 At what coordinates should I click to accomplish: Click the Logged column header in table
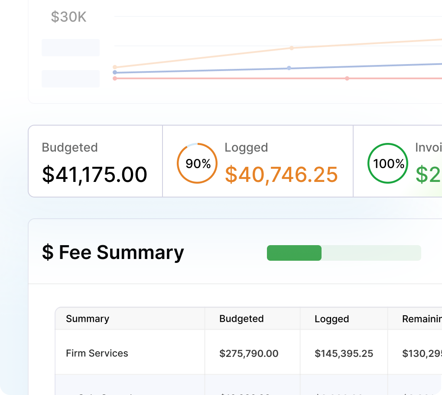(x=332, y=319)
